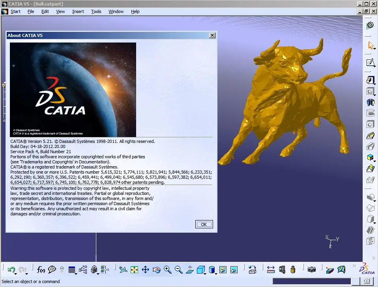
Task: Undo the last action
Action: [11, 270]
